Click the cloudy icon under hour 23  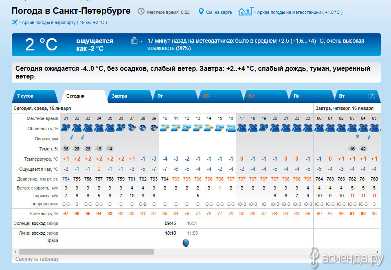point(308,128)
